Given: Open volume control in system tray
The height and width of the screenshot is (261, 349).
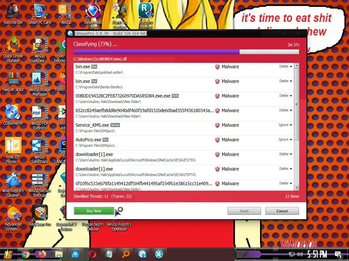Looking at the screenshot, I should 300,254.
